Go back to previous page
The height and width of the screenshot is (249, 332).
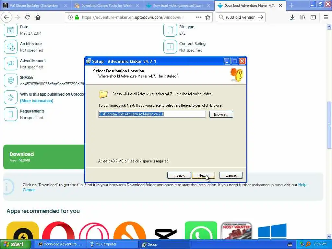(x=6, y=17)
